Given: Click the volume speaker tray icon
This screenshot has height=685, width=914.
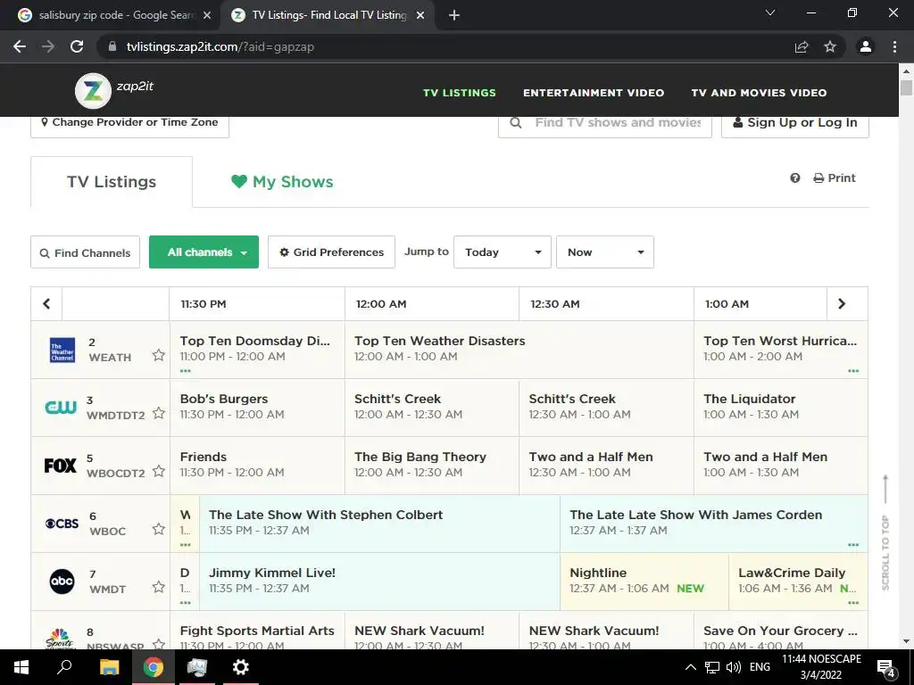Looking at the screenshot, I should (x=733, y=667).
